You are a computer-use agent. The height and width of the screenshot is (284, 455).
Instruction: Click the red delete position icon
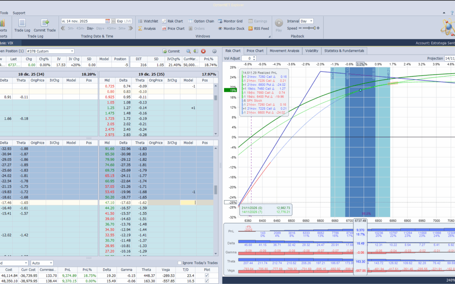[x=203, y=51]
